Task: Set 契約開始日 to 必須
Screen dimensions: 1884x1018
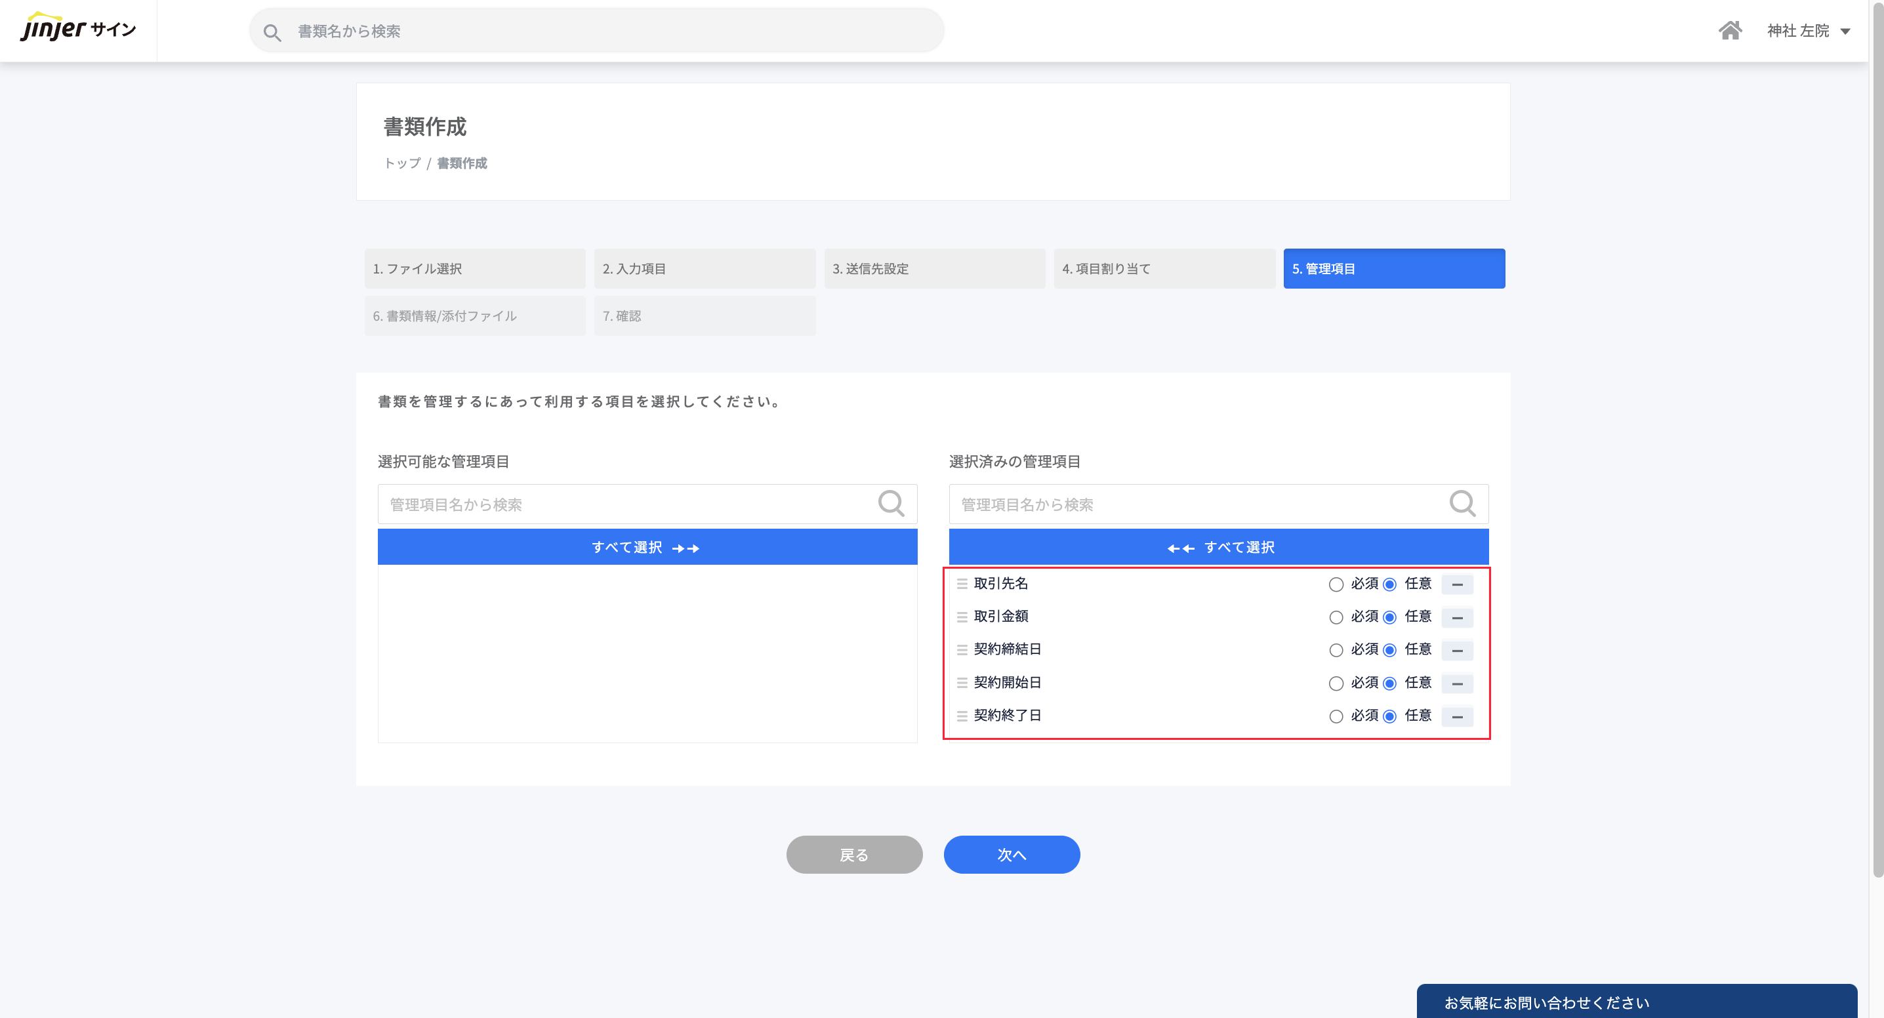Action: click(x=1336, y=683)
